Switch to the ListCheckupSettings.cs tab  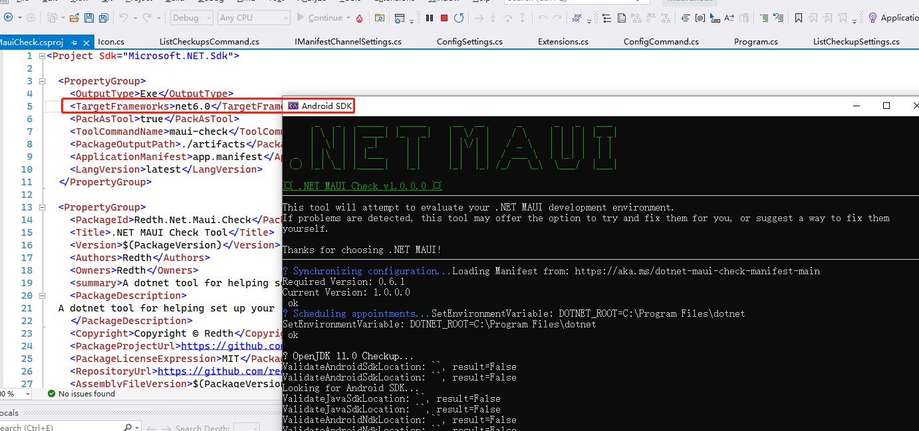[856, 41]
